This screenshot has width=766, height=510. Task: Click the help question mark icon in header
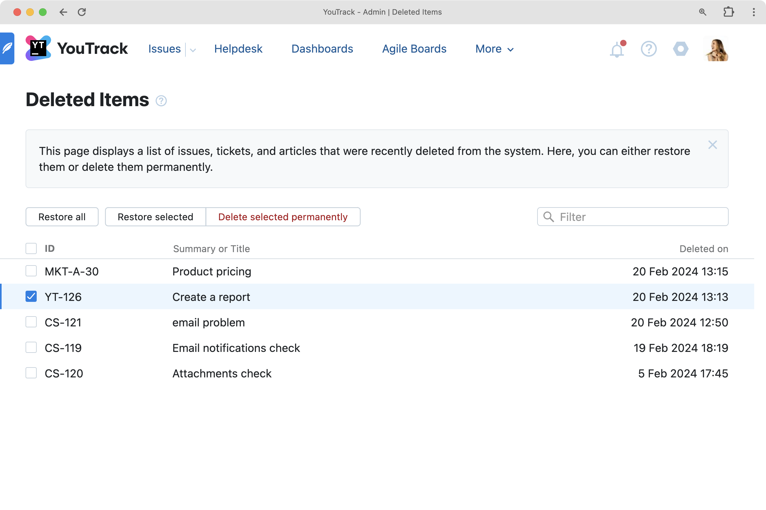point(649,49)
